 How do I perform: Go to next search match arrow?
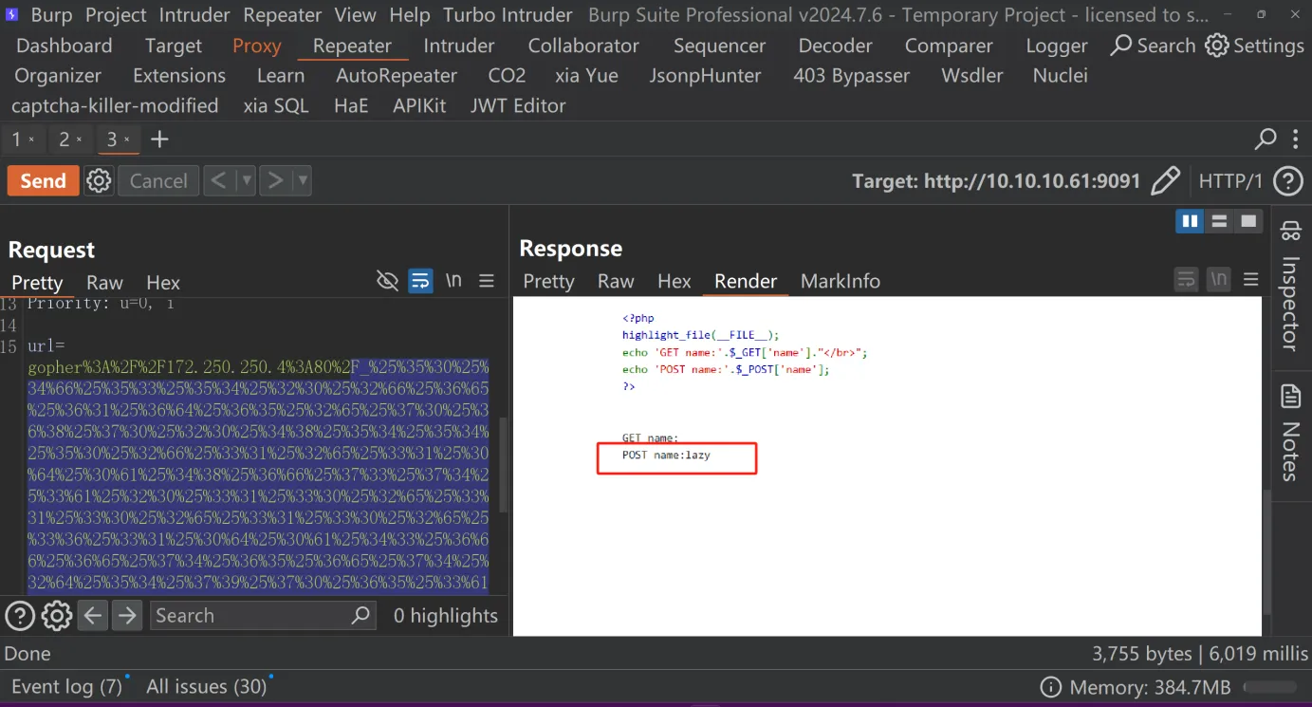coord(126,616)
